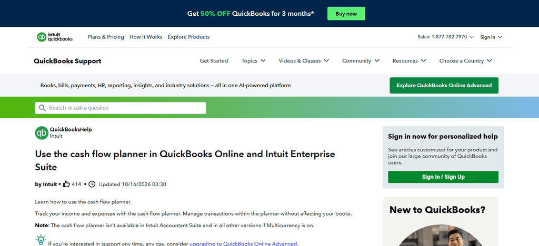Viewport: 539px width, 246px height.
Task: Click the search magnifier icon
Action: click(x=42, y=108)
